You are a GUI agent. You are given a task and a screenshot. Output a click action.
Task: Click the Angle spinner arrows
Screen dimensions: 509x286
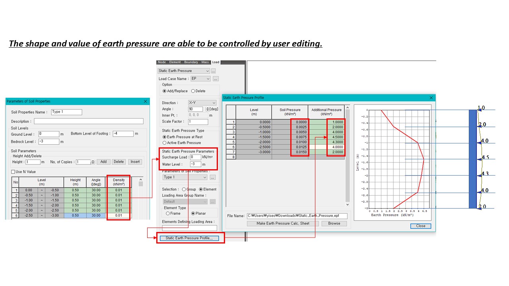(x=207, y=109)
